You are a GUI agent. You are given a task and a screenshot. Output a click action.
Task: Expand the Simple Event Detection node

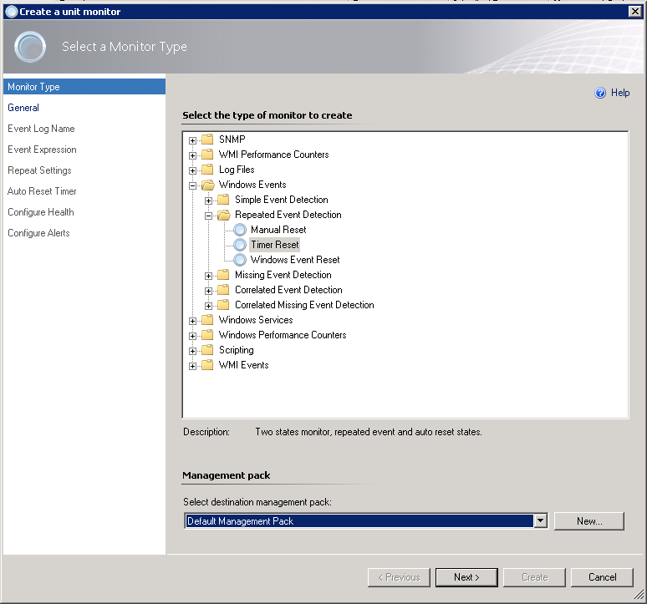click(208, 200)
